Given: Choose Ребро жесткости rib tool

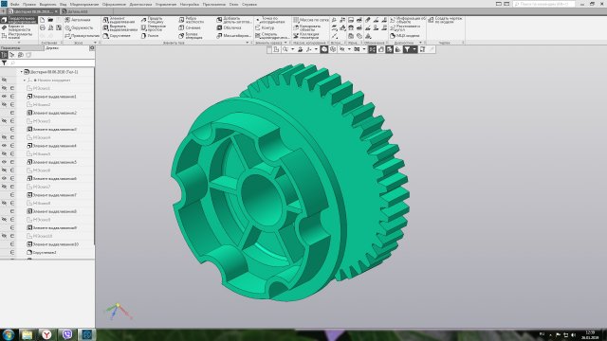Looking at the screenshot, I should pyautogui.click(x=191, y=20).
